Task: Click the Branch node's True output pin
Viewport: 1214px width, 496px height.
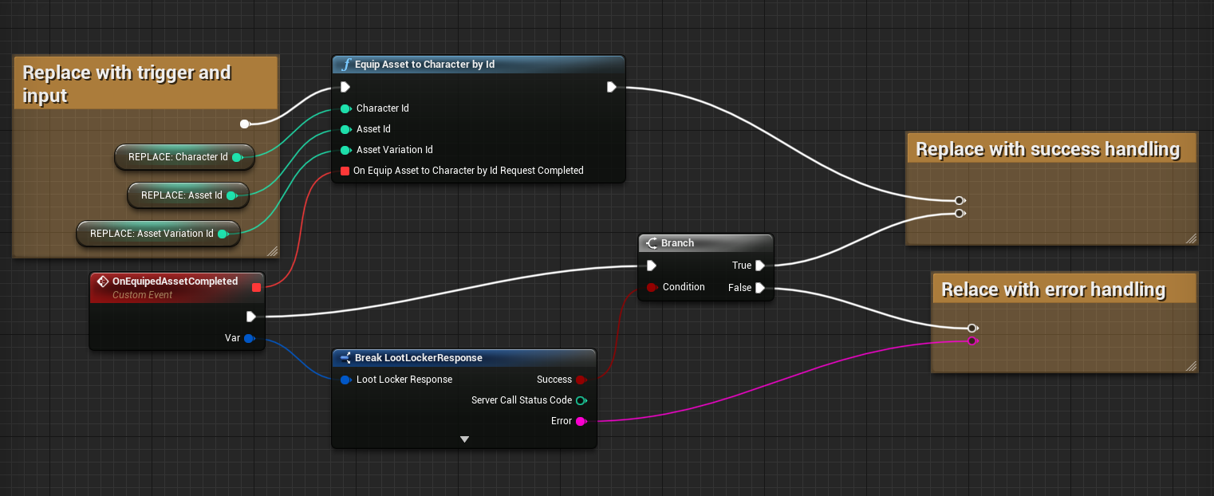Action: pos(760,266)
